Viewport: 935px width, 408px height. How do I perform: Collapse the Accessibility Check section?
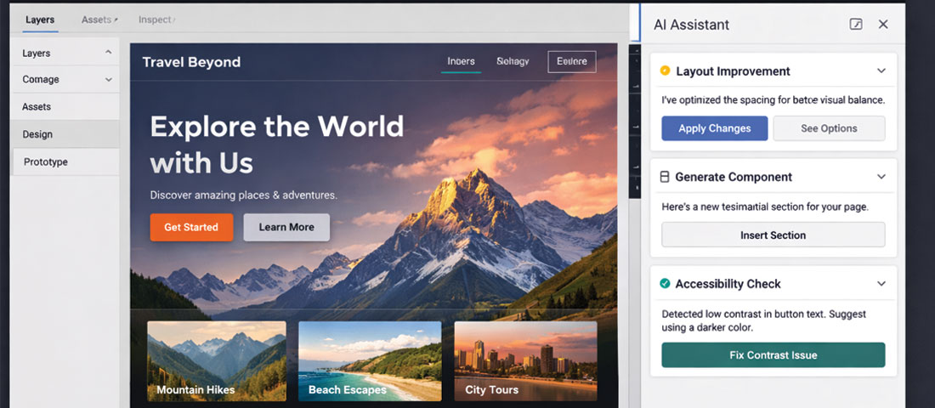(881, 284)
